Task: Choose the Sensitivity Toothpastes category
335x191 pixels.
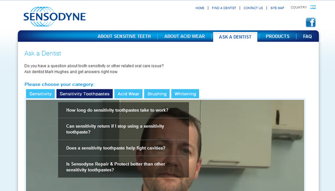Action: (x=85, y=94)
